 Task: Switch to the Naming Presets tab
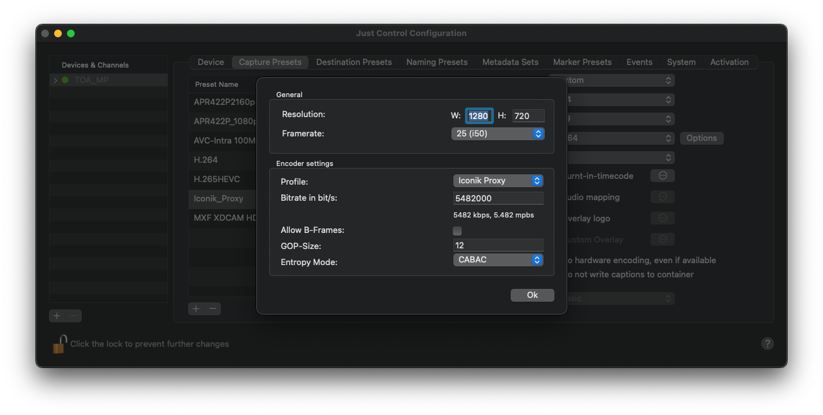click(437, 62)
